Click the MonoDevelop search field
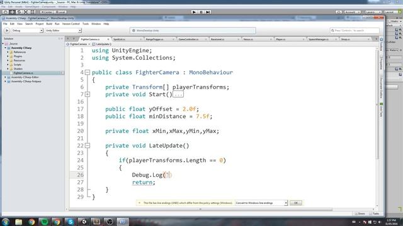403x226 pixels. click(355, 31)
